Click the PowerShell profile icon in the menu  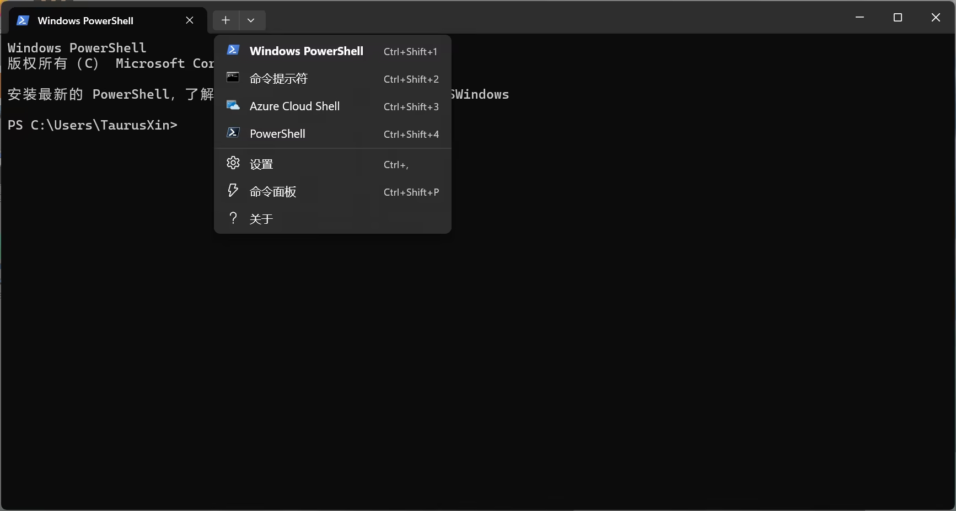(233, 133)
